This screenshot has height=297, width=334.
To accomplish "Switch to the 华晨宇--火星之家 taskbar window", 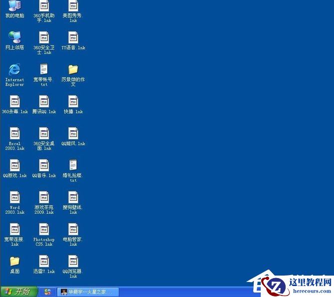I will click(88, 292).
